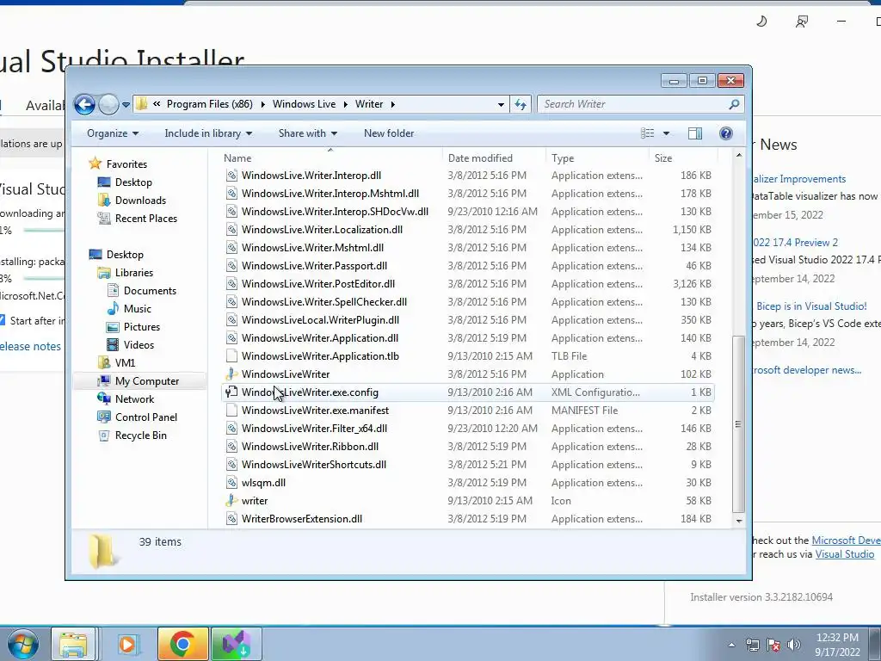
Task: Open Recycle Bin in navigation pane
Action: tap(140, 435)
